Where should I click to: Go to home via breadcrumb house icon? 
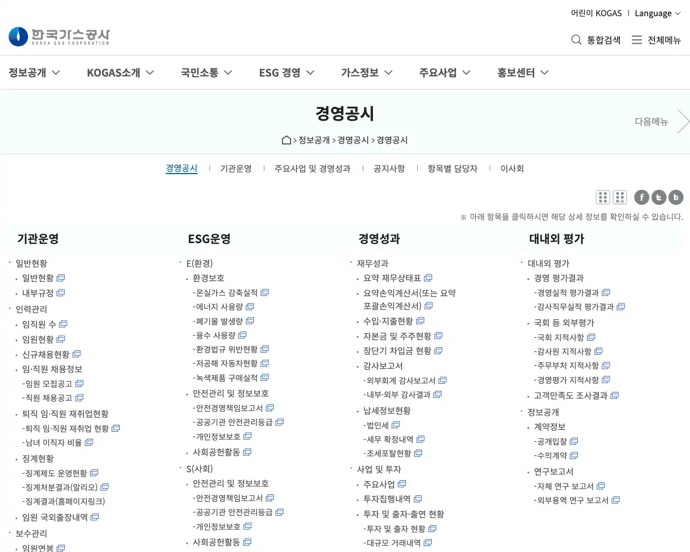(287, 140)
